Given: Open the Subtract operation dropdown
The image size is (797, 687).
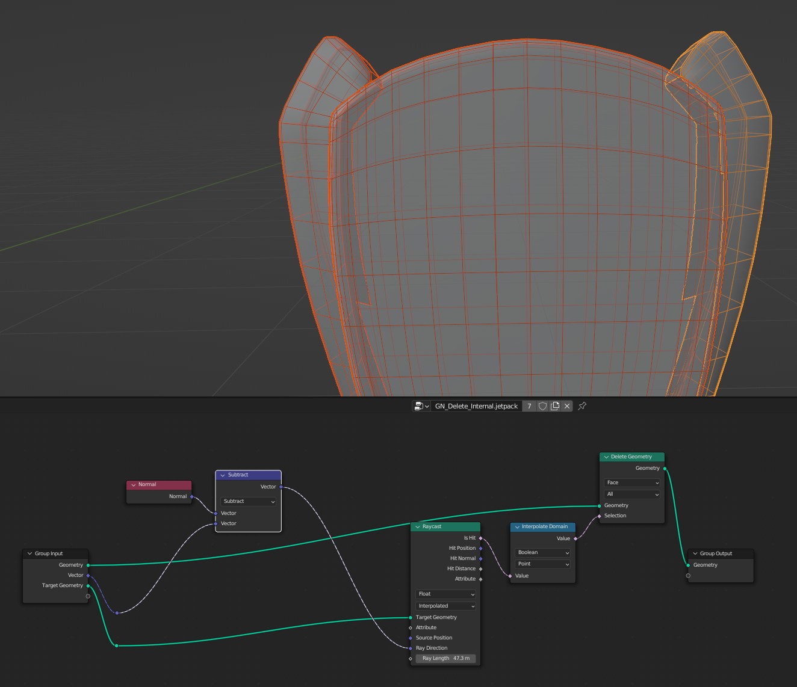Looking at the screenshot, I should (247, 501).
